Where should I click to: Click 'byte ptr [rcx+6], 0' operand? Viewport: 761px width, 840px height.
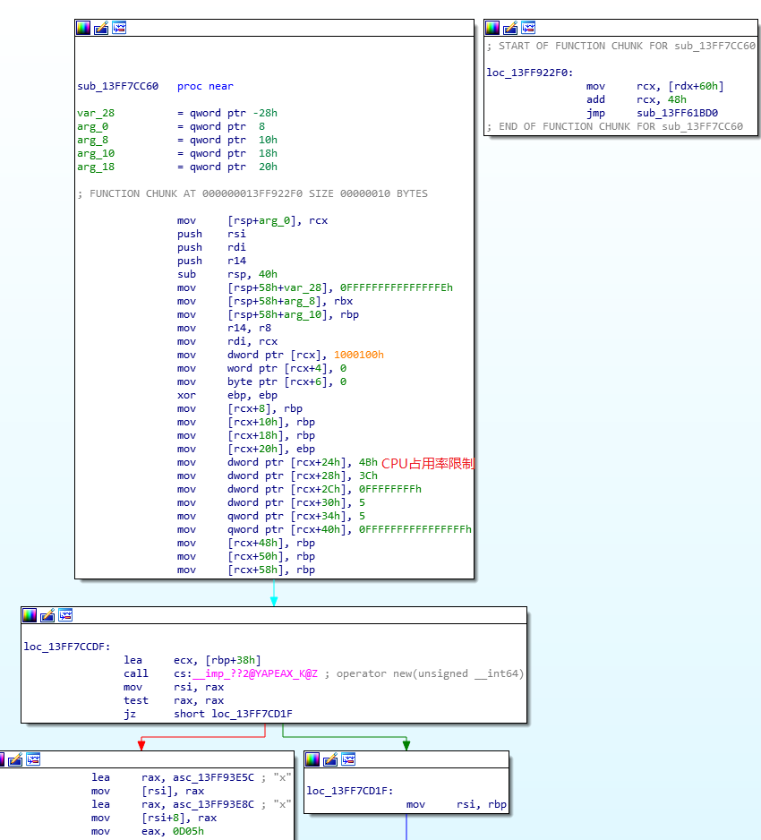point(286,381)
